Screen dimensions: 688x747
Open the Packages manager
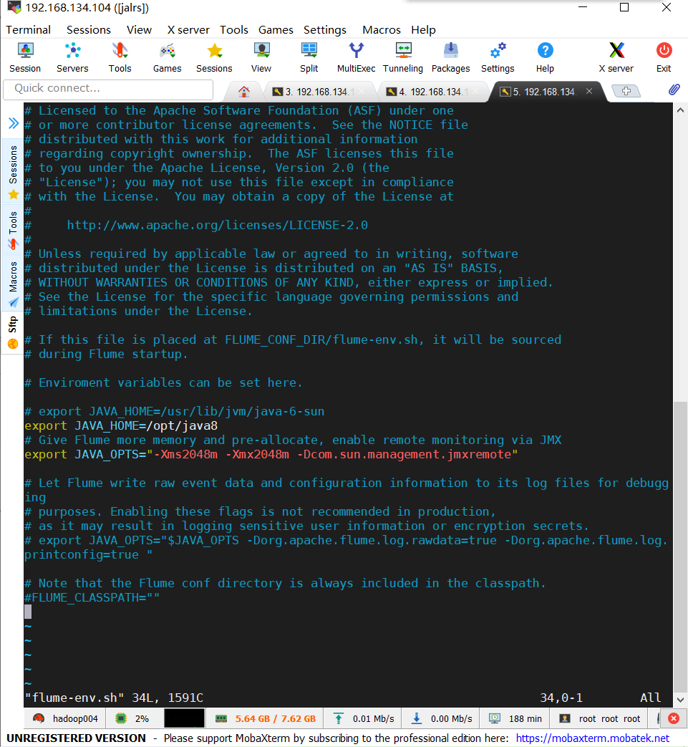(x=450, y=57)
